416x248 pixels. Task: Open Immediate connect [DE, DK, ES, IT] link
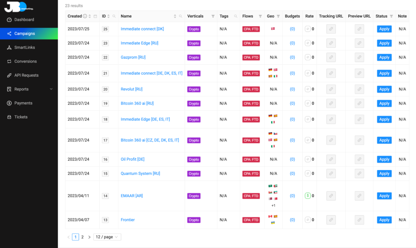point(151,73)
